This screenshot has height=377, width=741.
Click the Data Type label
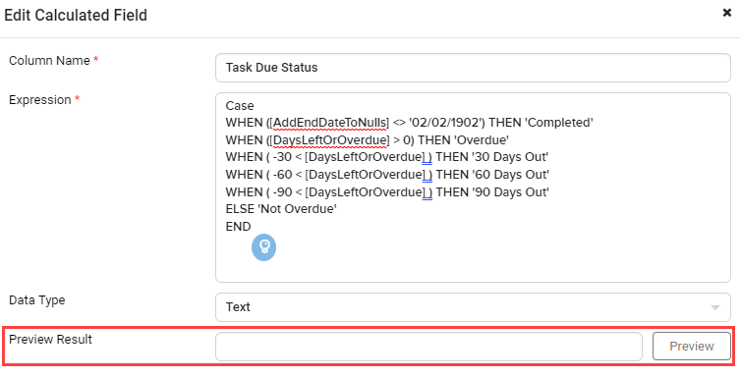coord(37,300)
